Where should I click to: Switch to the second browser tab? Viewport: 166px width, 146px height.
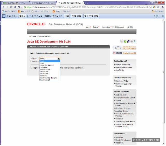(43, 3)
